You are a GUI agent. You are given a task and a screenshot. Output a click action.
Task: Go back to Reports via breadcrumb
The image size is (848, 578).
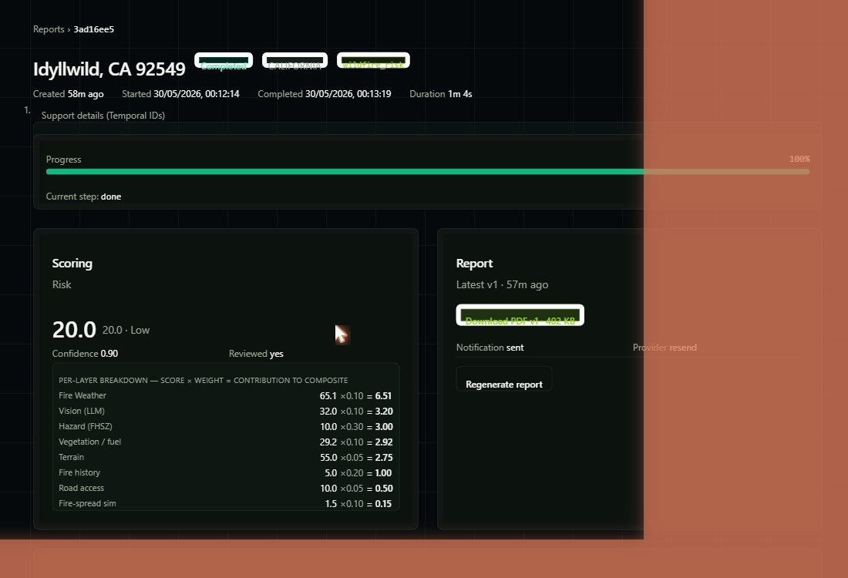[49, 29]
